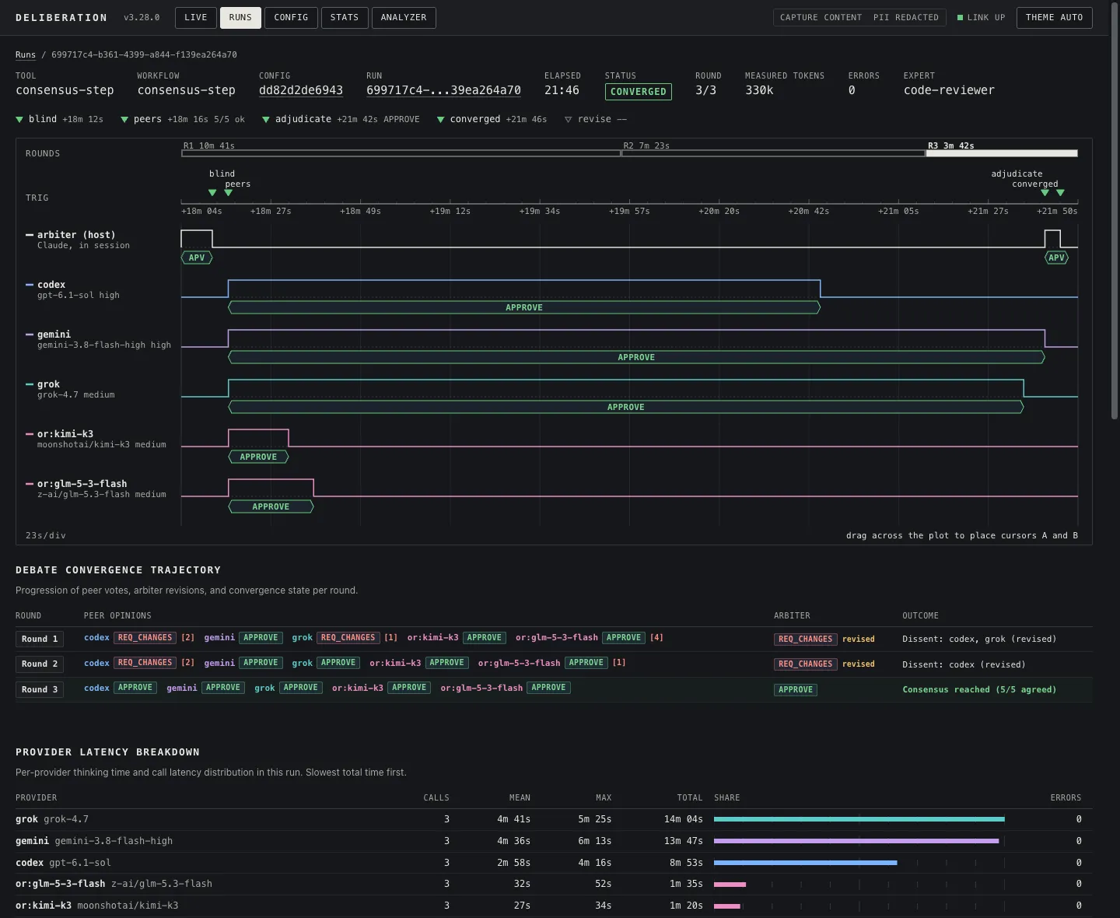The width and height of the screenshot is (1120, 918).
Task: Click the CONVERGED status badge
Action: (639, 91)
